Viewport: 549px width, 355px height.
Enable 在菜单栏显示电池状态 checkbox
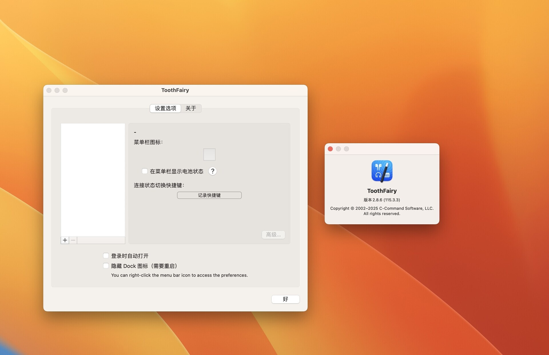(145, 171)
